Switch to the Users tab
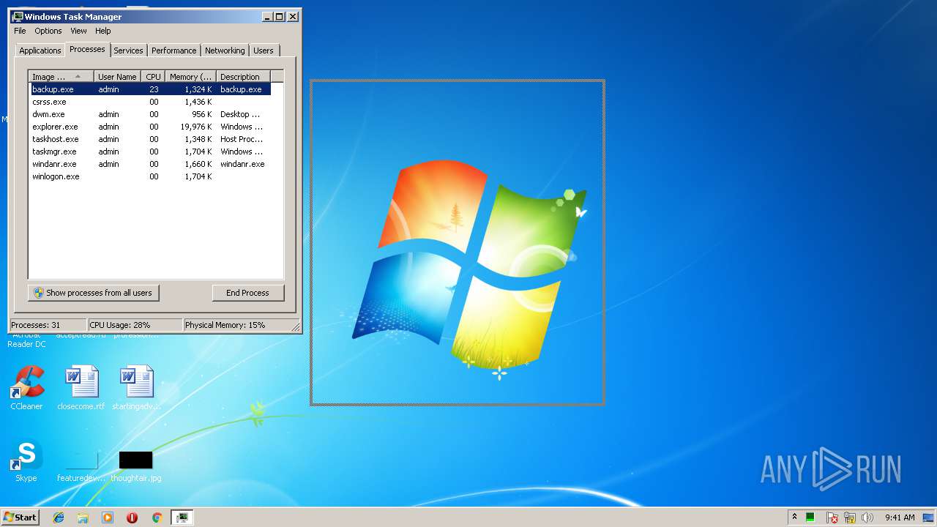This screenshot has height=527, width=937. [x=264, y=51]
